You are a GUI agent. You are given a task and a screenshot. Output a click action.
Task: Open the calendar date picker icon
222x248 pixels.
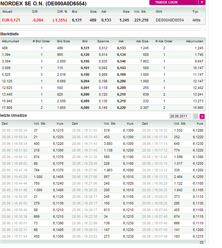tap(195, 116)
